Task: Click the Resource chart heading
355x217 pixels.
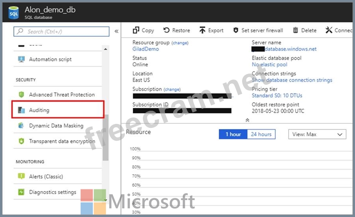Action: [138, 132]
